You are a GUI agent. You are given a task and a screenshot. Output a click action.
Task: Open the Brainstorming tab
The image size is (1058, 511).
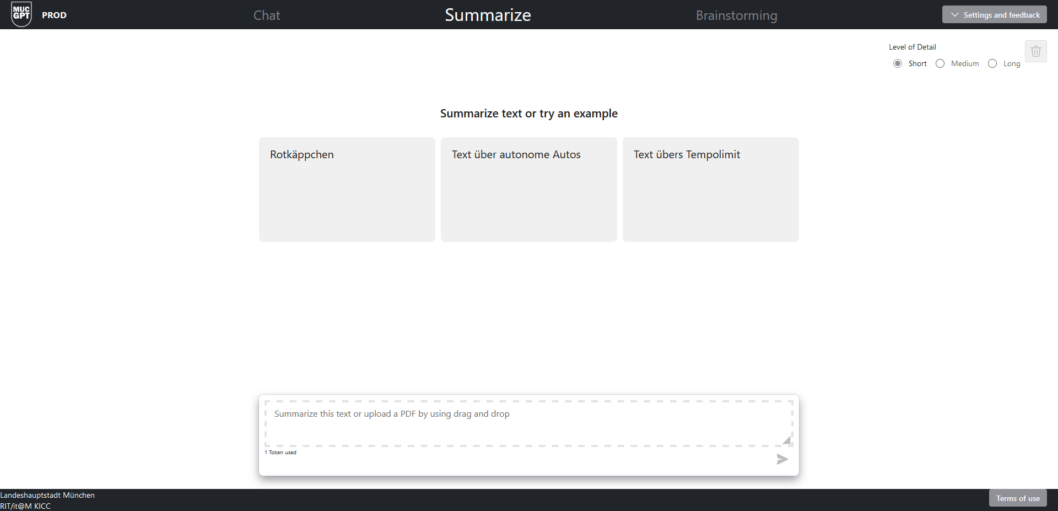pos(736,15)
